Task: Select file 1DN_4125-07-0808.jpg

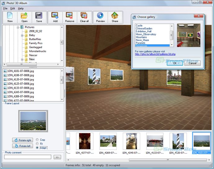Action: tap(19, 84)
